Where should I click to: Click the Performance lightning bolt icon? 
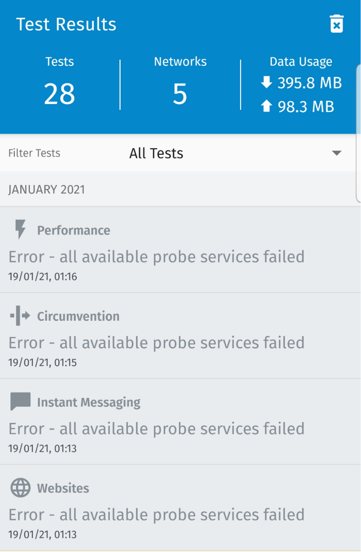pyautogui.click(x=20, y=229)
